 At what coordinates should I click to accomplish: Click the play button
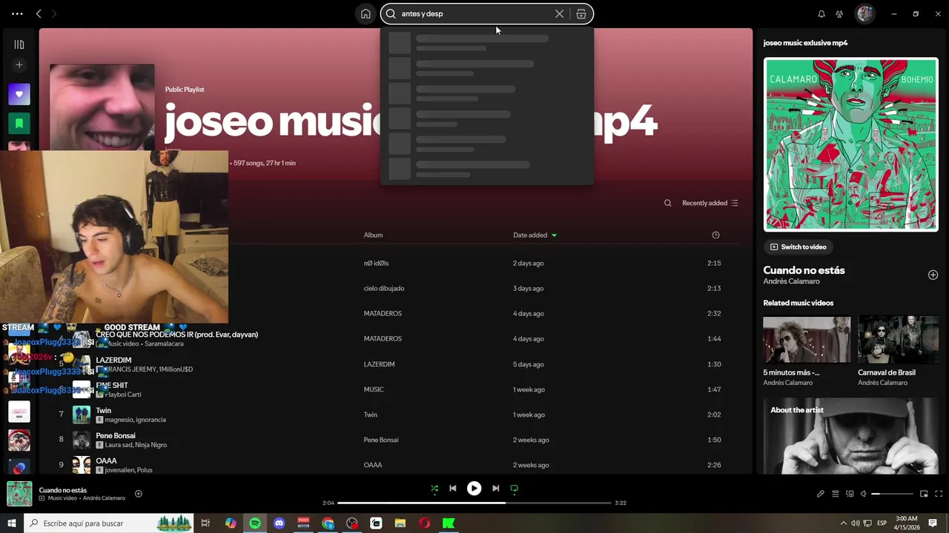(x=474, y=489)
